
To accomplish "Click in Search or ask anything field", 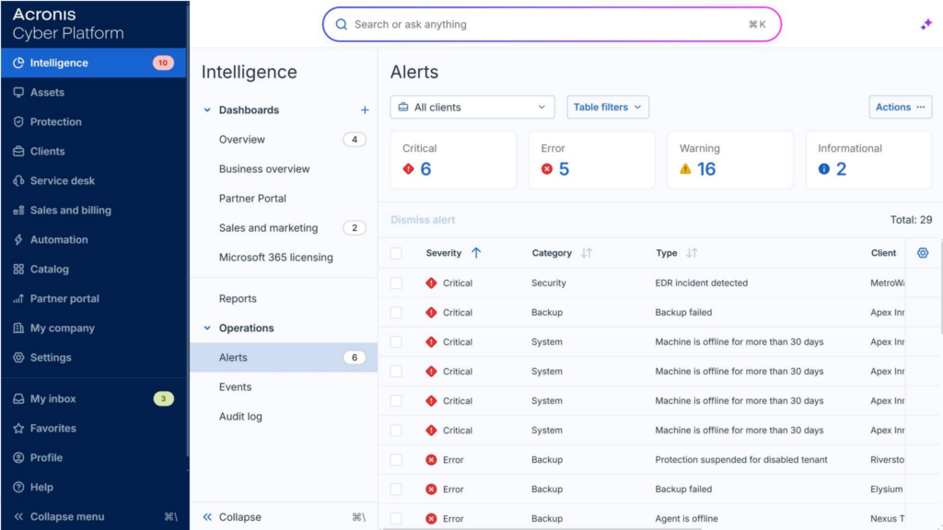I will (552, 24).
